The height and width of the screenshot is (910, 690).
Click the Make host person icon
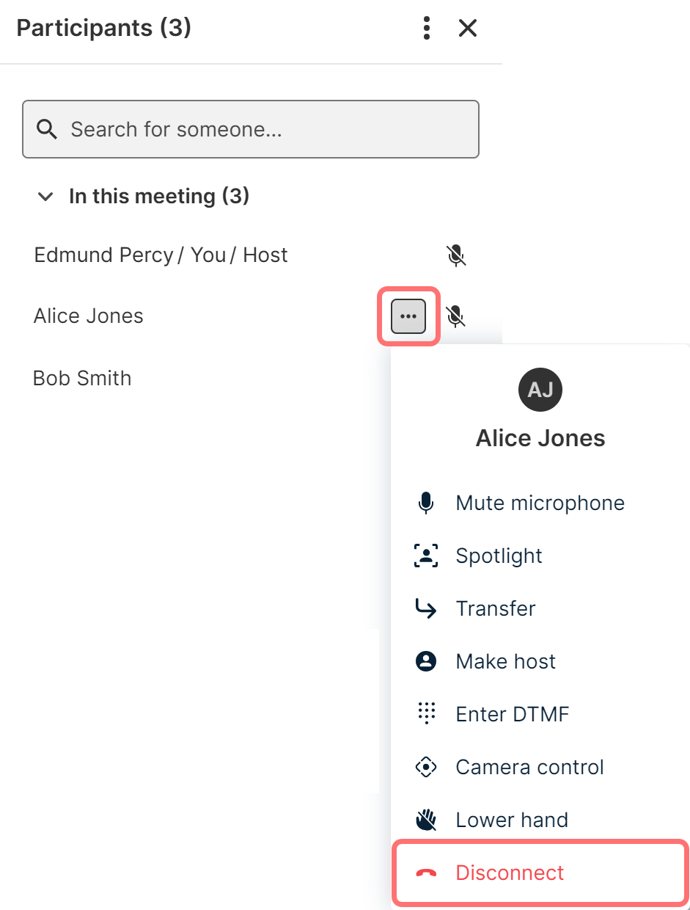[426, 661]
